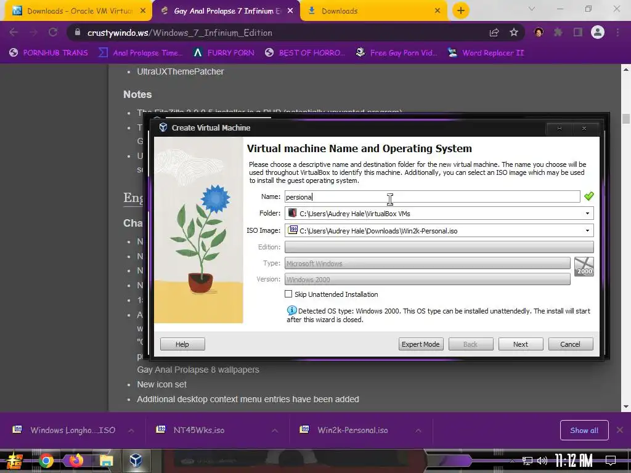Click the disabled Back button

(x=470, y=344)
